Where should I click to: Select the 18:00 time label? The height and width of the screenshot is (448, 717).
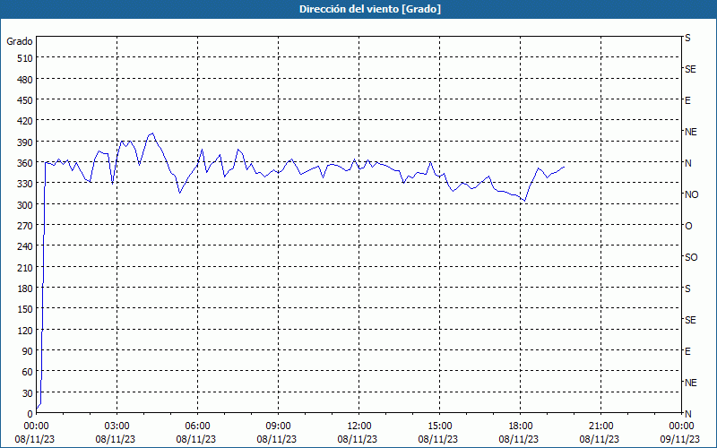click(521, 426)
